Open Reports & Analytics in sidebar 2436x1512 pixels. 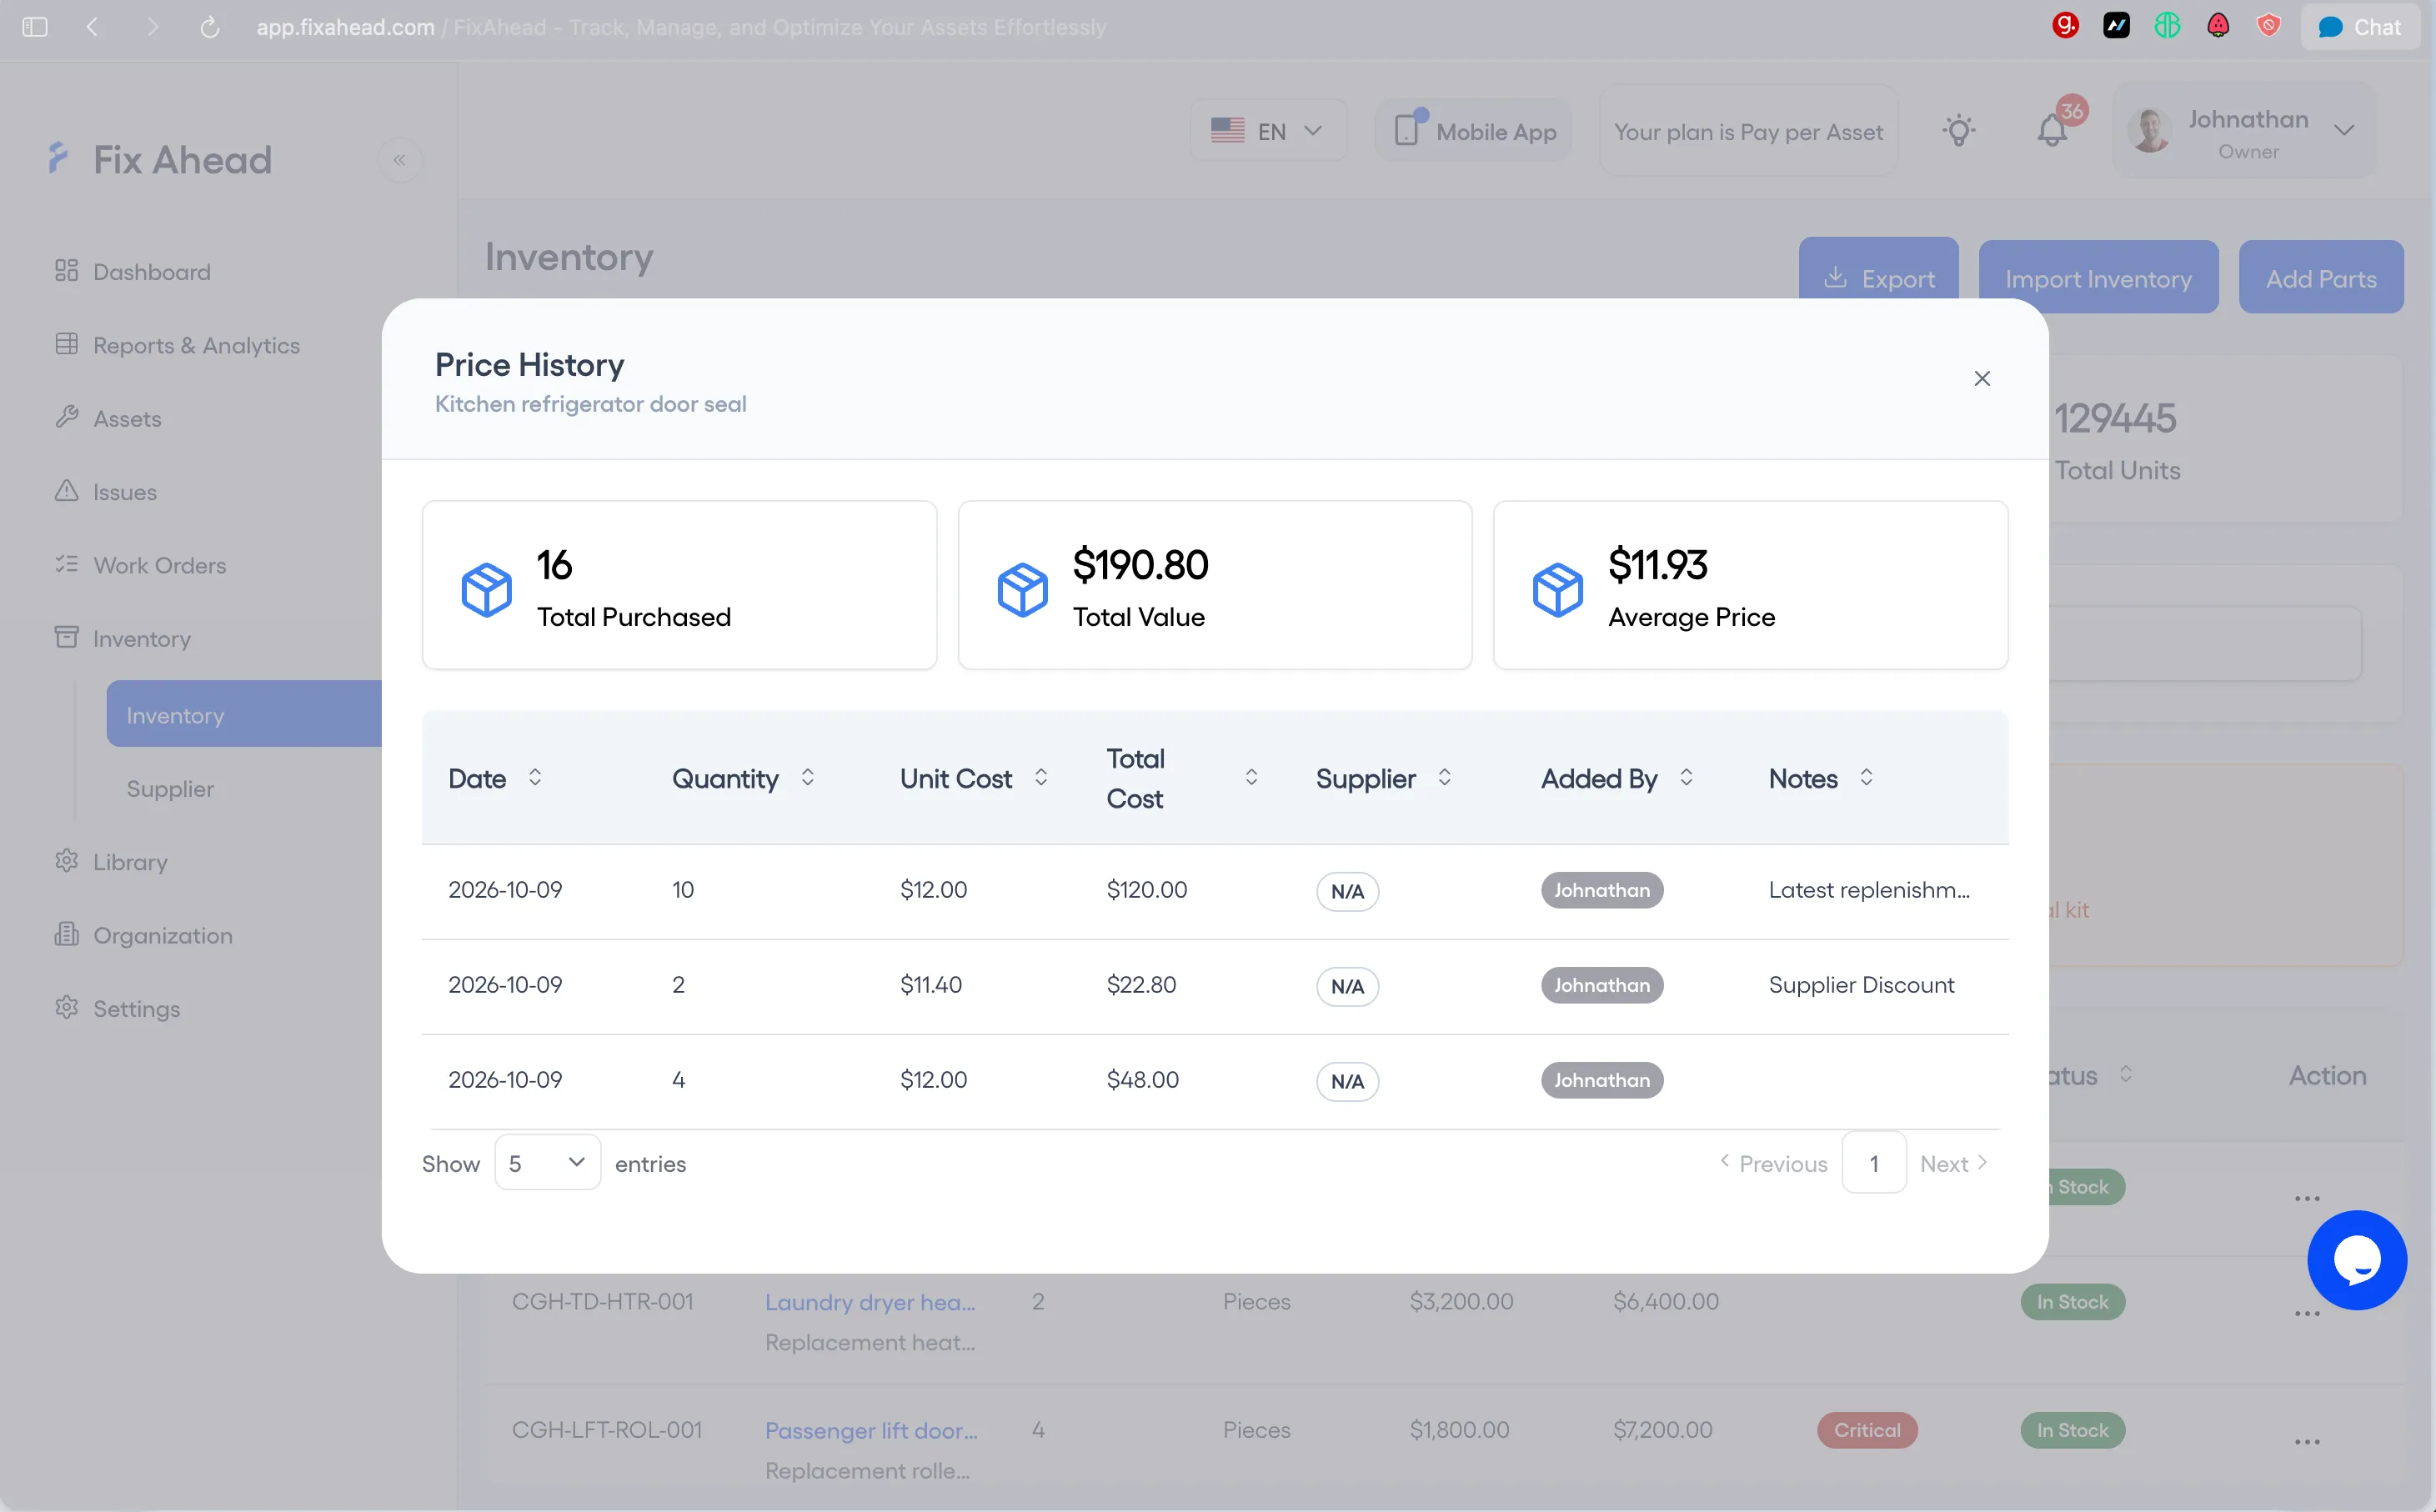click(177, 345)
